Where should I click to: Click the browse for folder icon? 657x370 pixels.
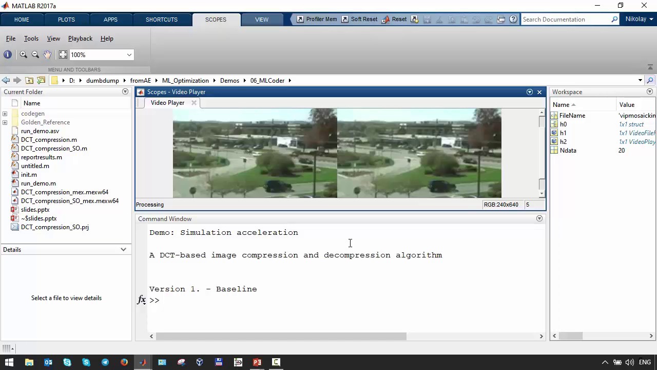[x=41, y=80]
